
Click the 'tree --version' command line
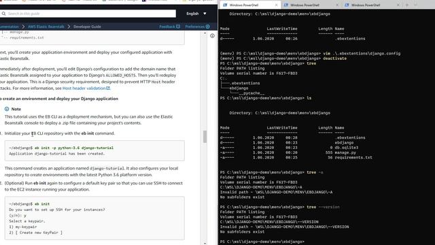pos(279,207)
